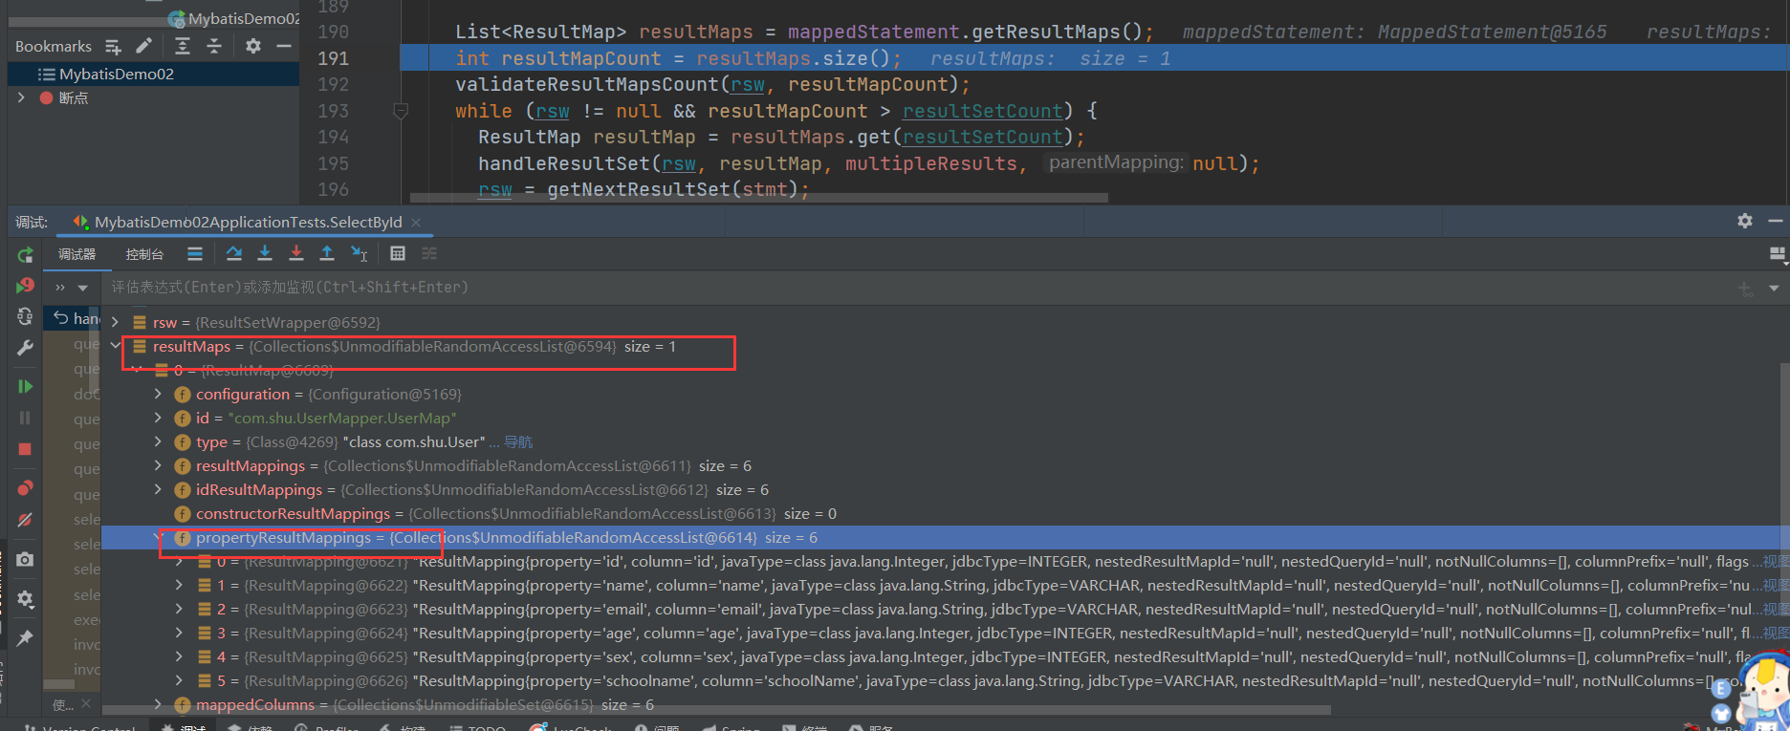Collapse the resultMaps variable node
Image resolution: width=1790 pixels, height=731 pixels.
[115, 346]
